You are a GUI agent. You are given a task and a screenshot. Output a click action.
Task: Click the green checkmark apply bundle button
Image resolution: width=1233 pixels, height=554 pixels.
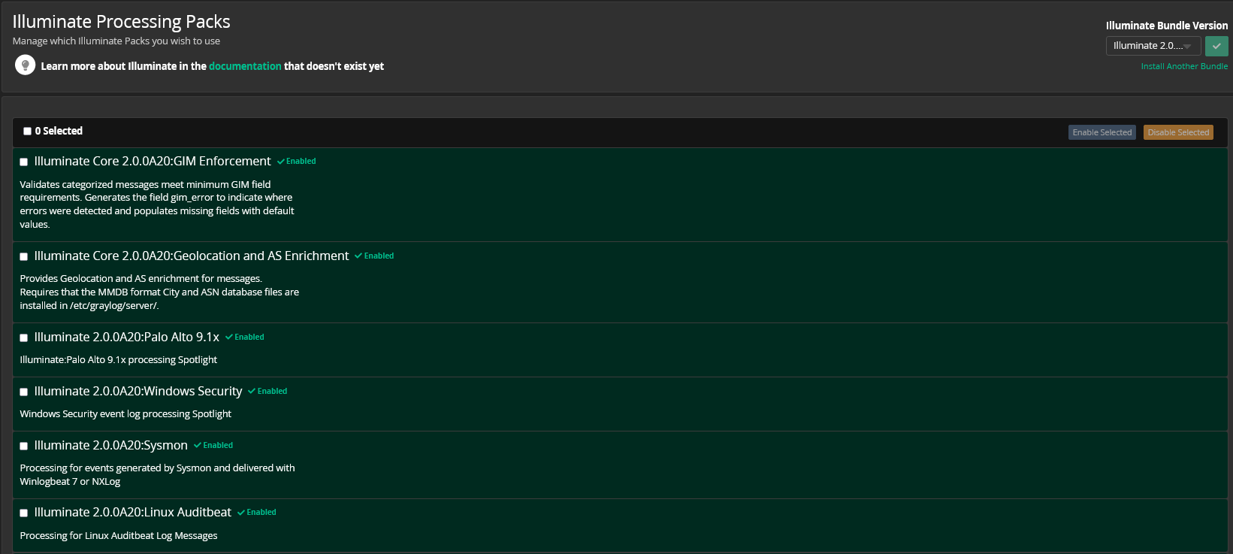[x=1216, y=46]
